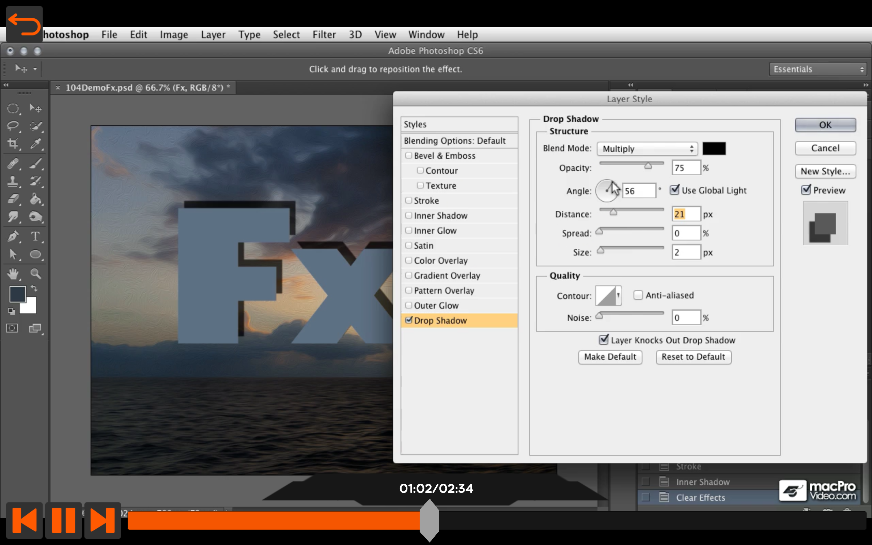The height and width of the screenshot is (545, 872).
Task: Enable the Bevel & Emboss style
Action: 409,155
